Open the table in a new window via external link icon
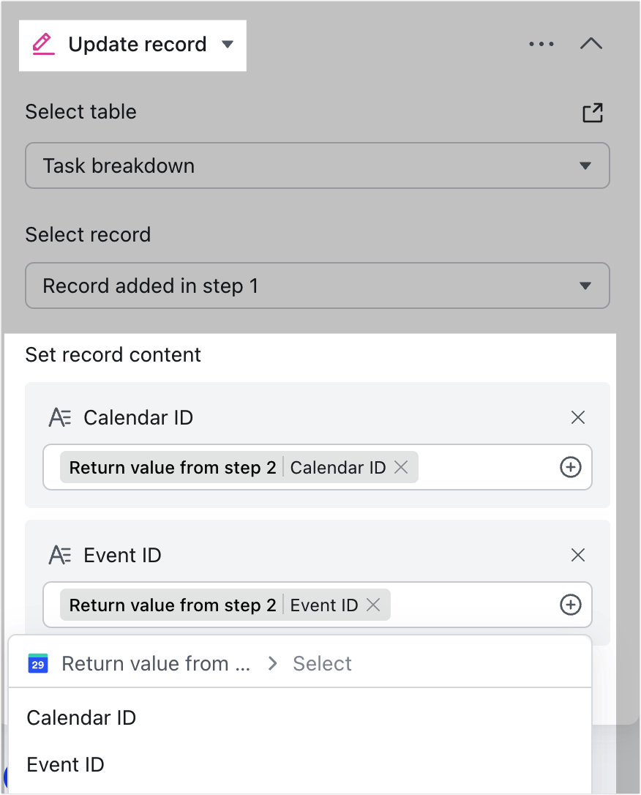The width and height of the screenshot is (641, 795). click(x=593, y=113)
